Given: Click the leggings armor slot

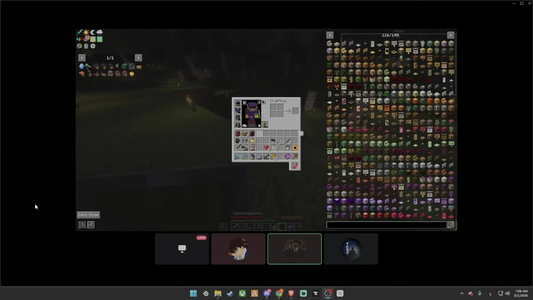Looking at the screenshot, I should coord(238,117).
